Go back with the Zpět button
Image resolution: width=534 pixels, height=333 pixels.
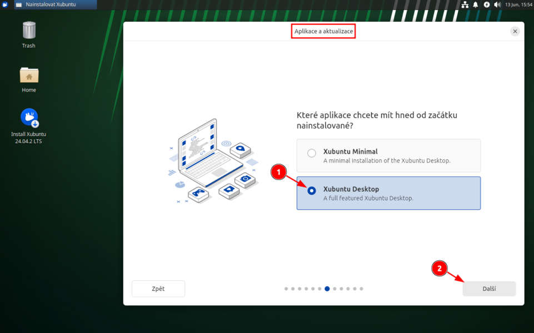[x=158, y=289]
